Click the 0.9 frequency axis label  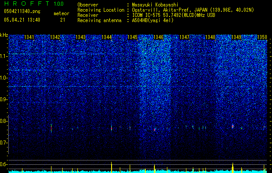[4, 99]
